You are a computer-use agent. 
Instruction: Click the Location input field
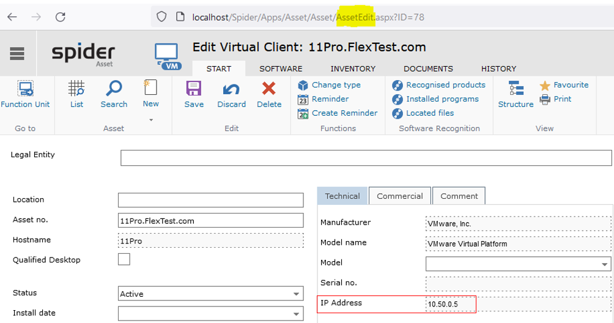(210, 200)
